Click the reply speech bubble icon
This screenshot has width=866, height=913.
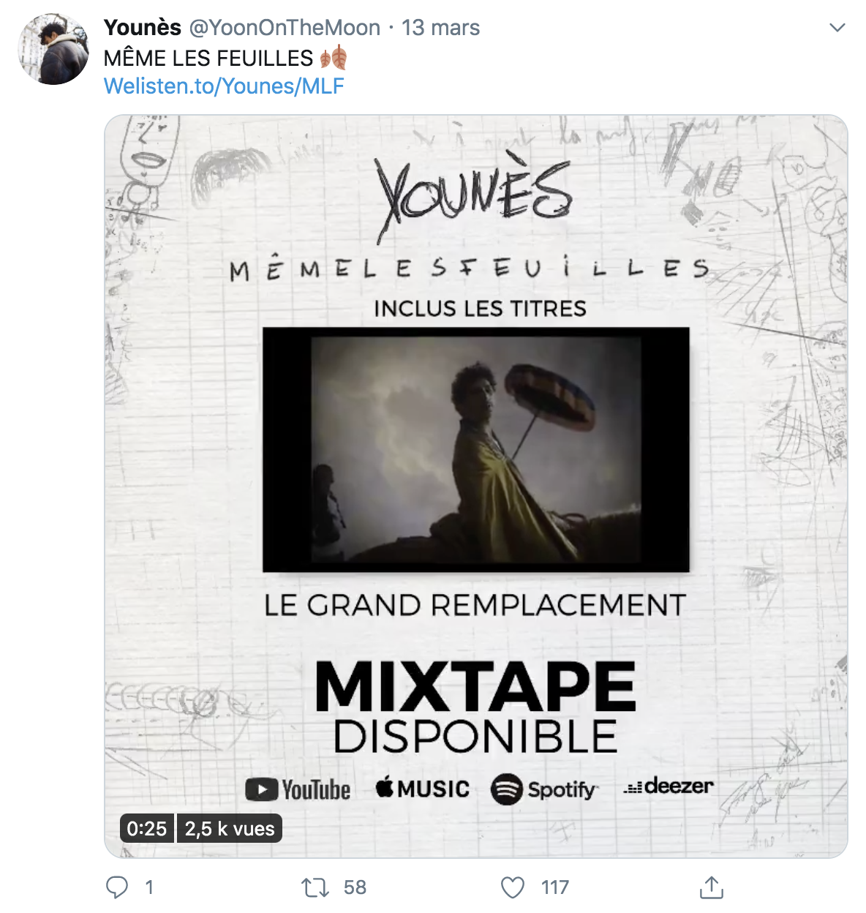tap(117, 887)
